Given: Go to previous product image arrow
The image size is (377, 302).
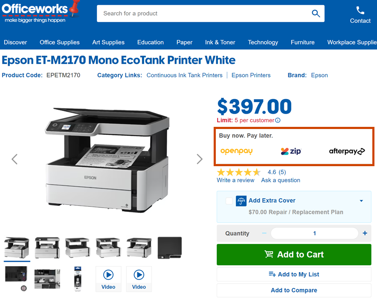Looking at the screenshot, I should pos(14,159).
